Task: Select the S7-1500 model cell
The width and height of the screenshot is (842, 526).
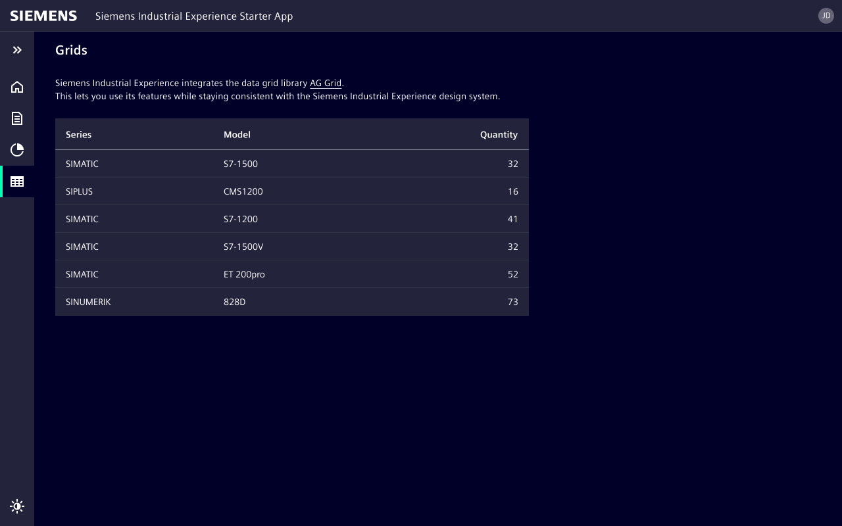Action: pos(292,164)
